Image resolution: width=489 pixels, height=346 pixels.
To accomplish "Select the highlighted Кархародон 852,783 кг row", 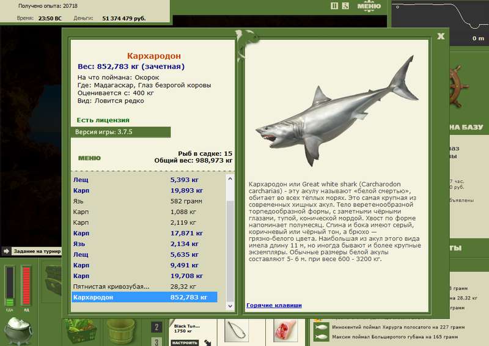I will point(144,297).
